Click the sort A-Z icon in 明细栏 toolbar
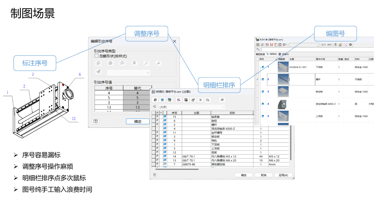The height and width of the screenshot is (197, 374). point(179,100)
